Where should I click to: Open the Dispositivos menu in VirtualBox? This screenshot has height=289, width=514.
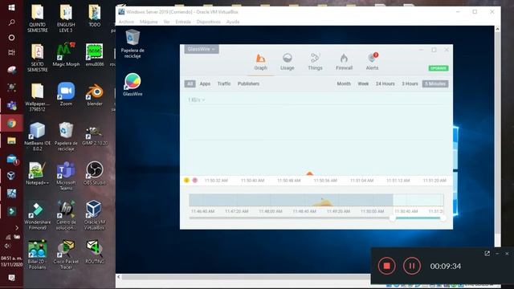coord(209,22)
